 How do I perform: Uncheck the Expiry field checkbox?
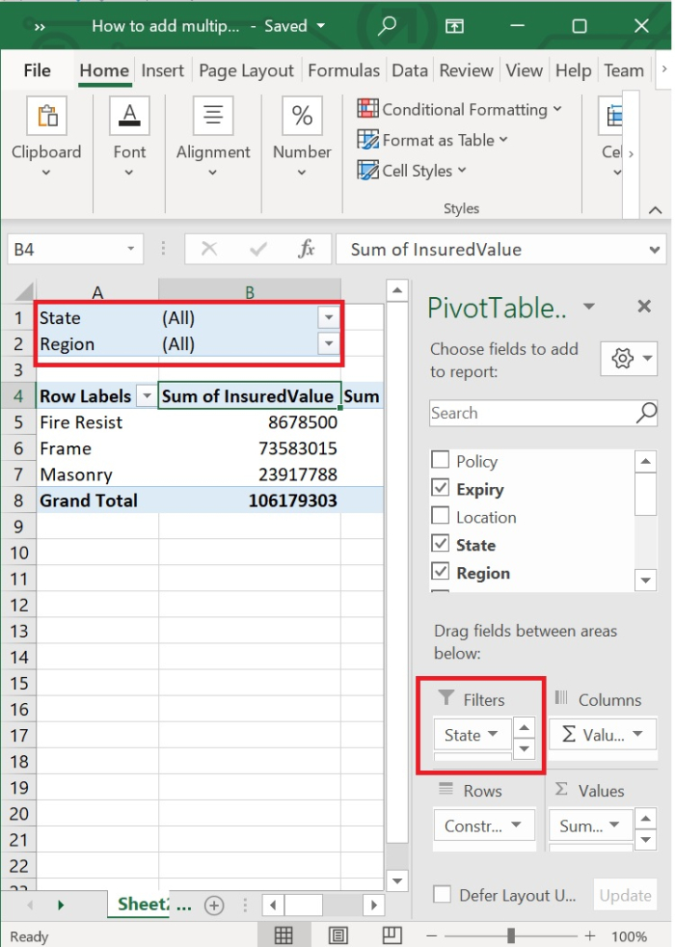tap(441, 489)
